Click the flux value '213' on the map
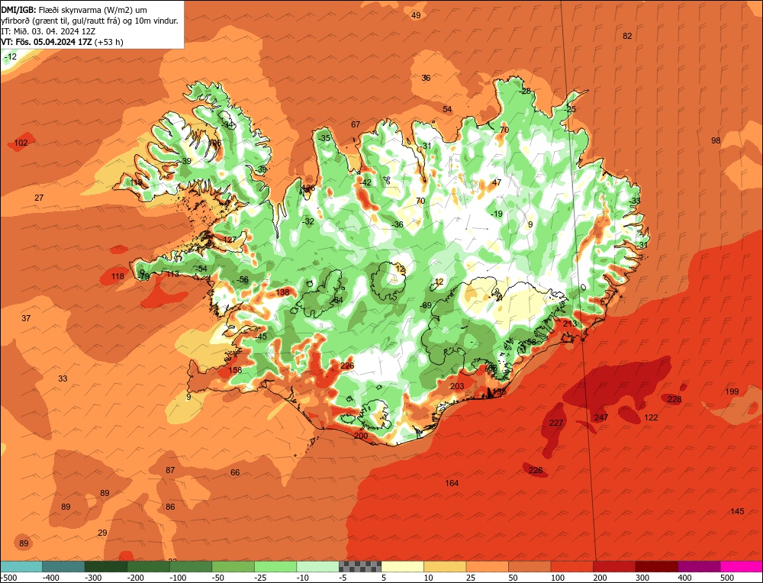The width and height of the screenshot is (763, 583). point(569,324)
